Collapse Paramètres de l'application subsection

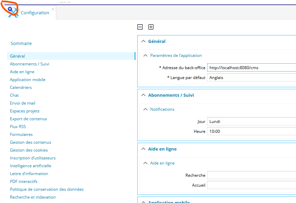tap(145, 56)
